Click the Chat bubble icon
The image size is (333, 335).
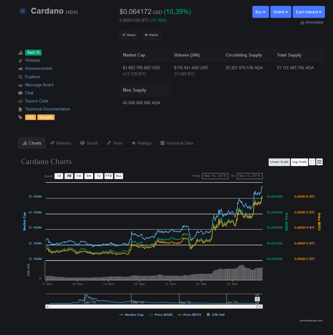(20, 93)
